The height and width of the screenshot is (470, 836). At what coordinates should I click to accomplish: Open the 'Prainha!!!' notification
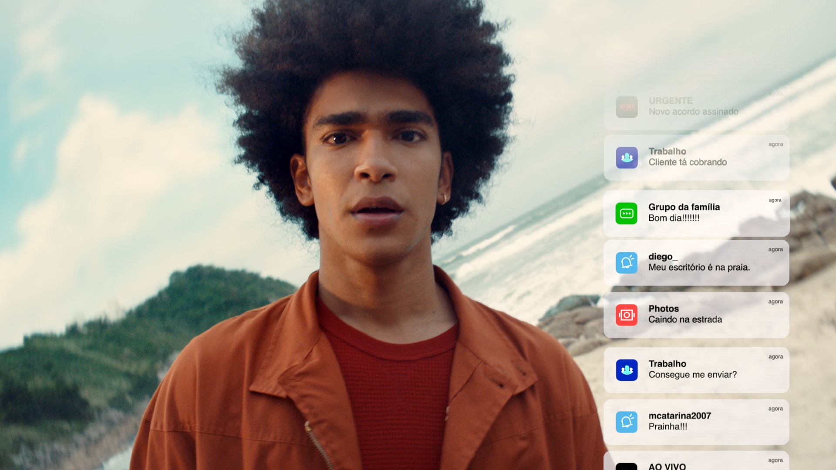tap(696, 422)
